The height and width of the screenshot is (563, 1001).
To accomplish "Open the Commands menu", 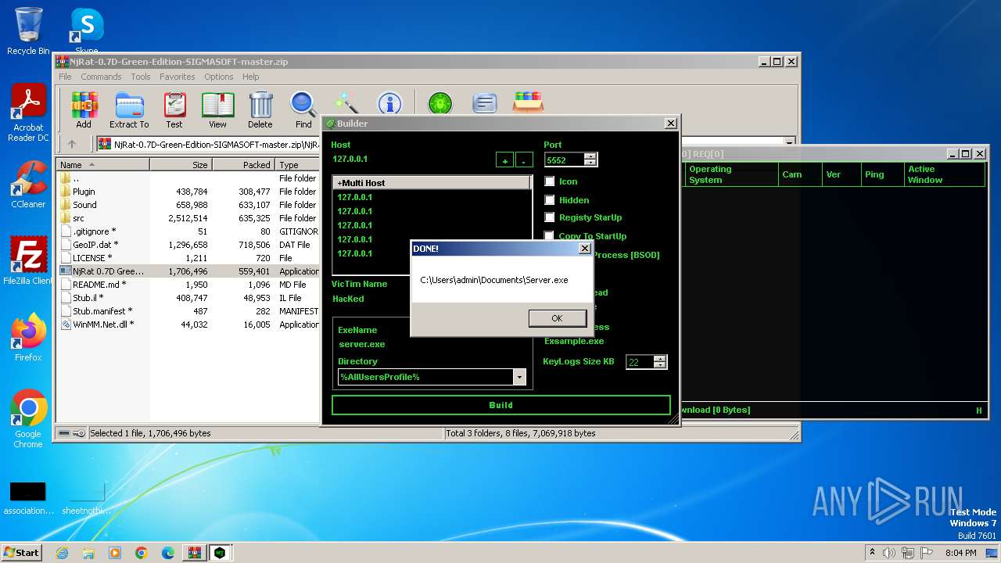I will tap(101, 77).
